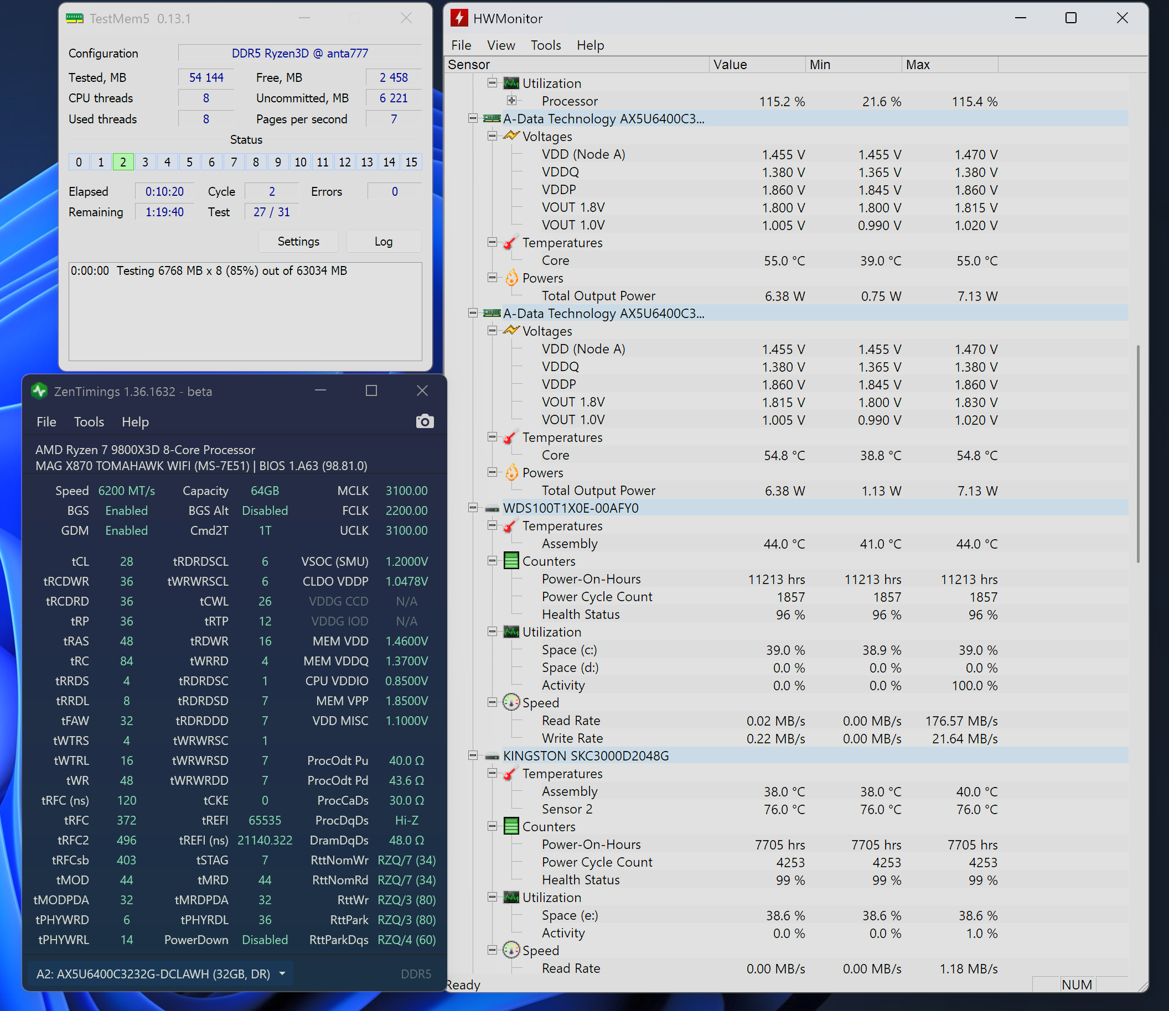Click the ZenTimings screenshot camera icon
This screenshot has width=1169, height=1011.
tap(425, 421)
